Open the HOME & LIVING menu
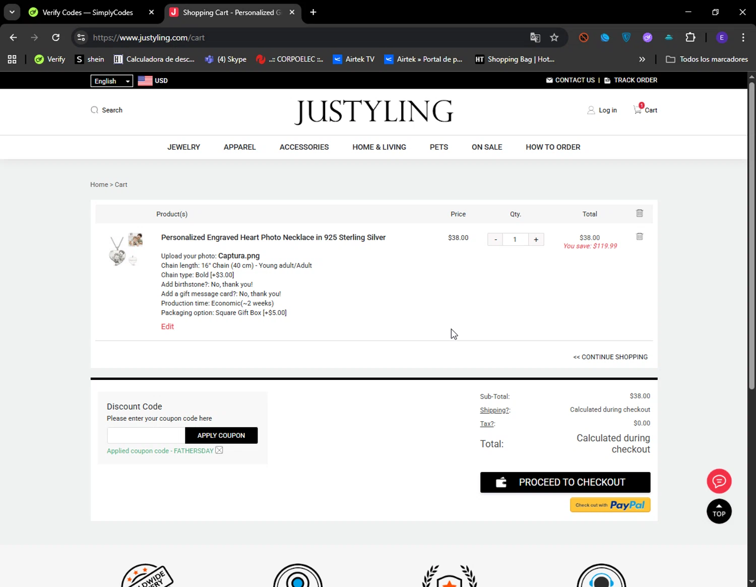 pyautogui.click(x=379, y=147)
